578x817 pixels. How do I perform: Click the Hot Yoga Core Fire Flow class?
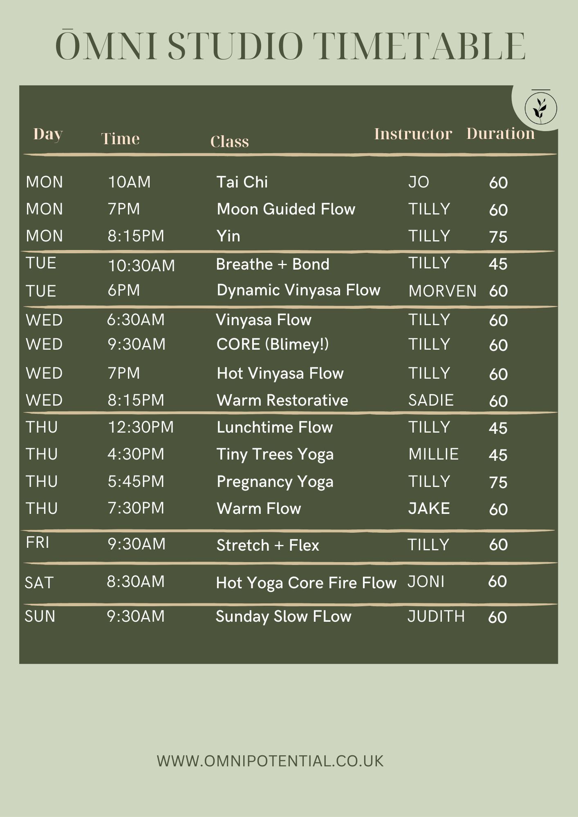[x=306, y=583]
